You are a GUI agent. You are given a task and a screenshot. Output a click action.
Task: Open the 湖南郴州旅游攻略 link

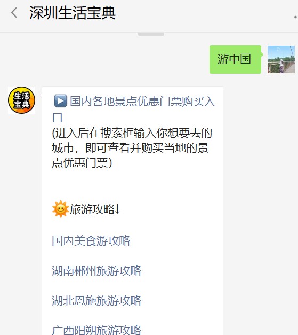click(x=96, y=271)
